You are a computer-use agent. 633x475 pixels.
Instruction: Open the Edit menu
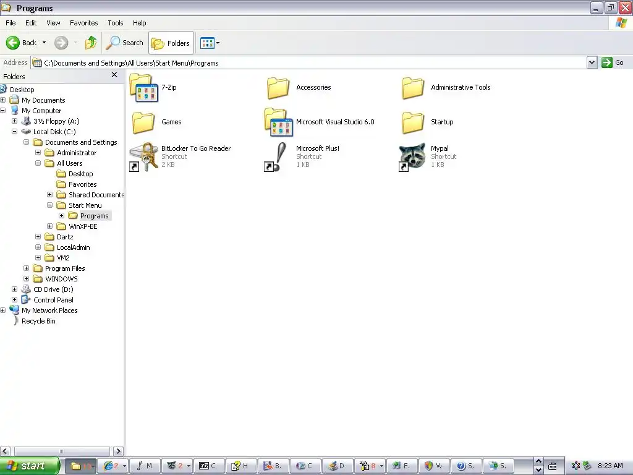[x=31, y=23]
